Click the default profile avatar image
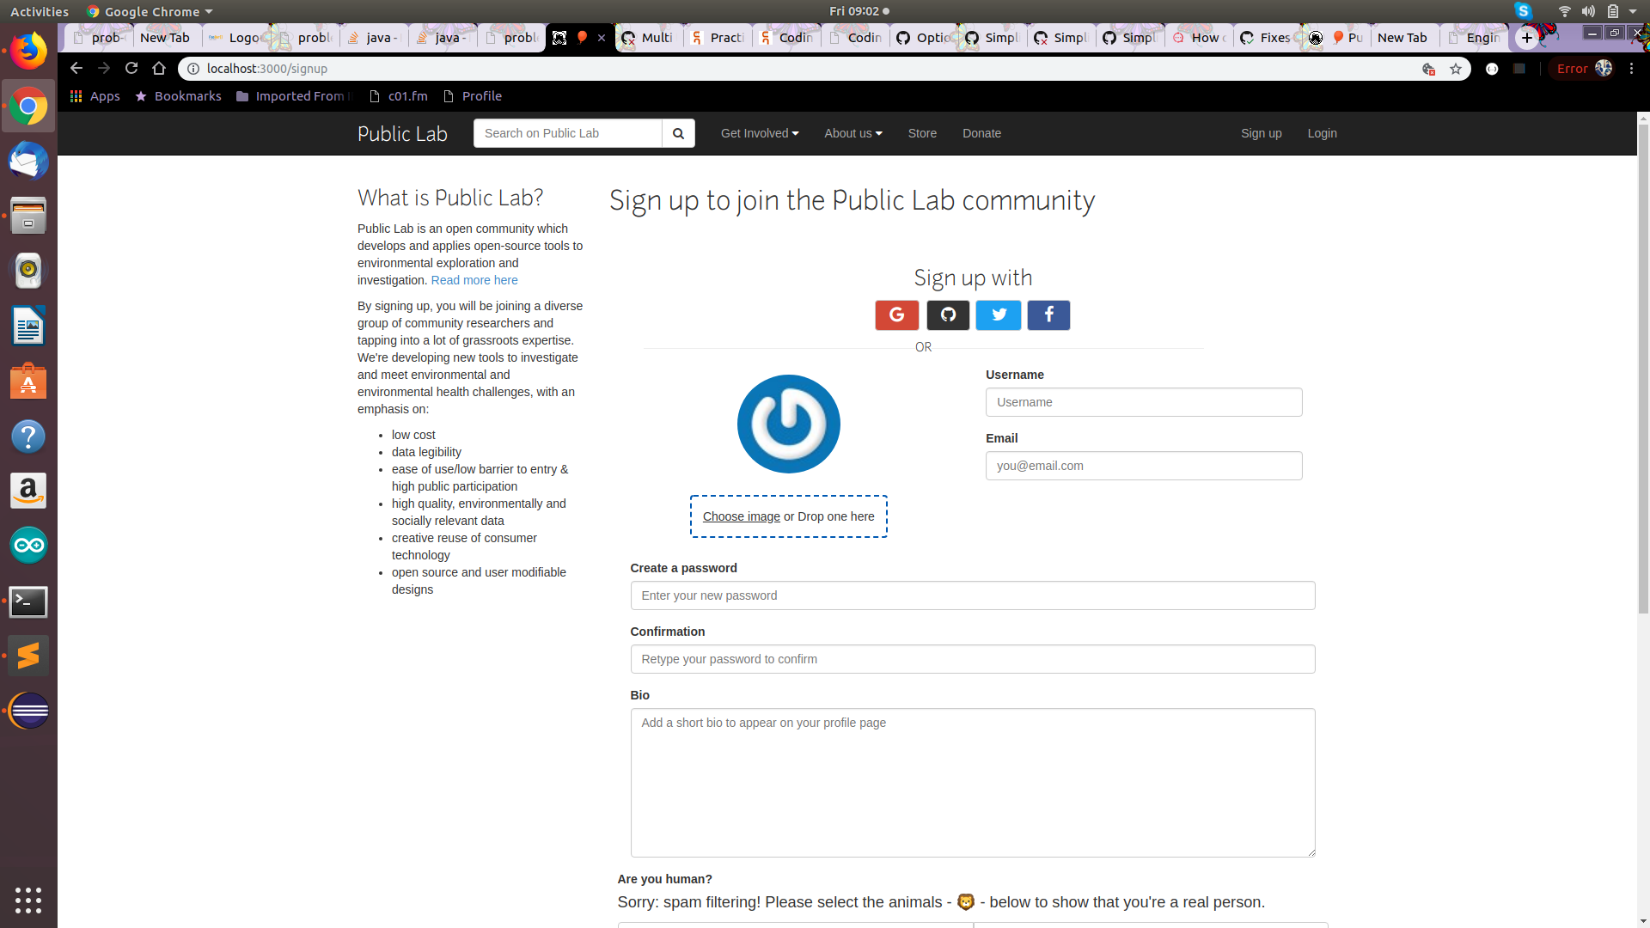The image size is (1650, 928). point(788,424)
